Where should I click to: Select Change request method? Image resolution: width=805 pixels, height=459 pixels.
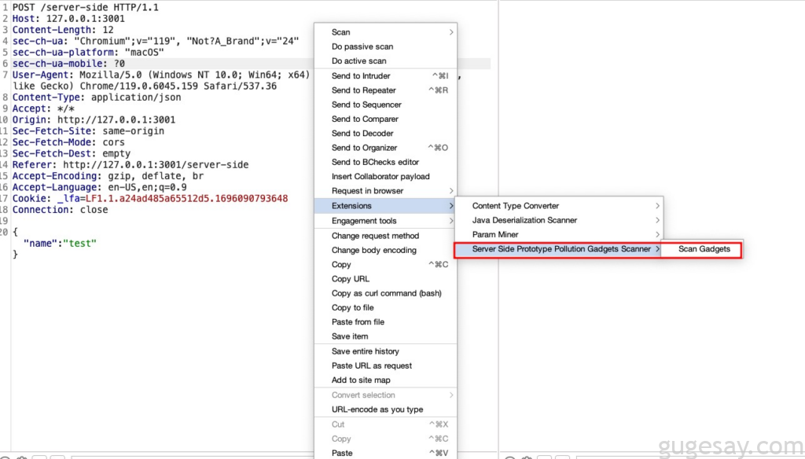[x=375, y=236]
